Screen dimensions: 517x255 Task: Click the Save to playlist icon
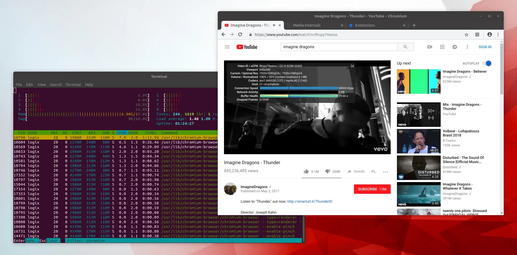tap(373, 171)
